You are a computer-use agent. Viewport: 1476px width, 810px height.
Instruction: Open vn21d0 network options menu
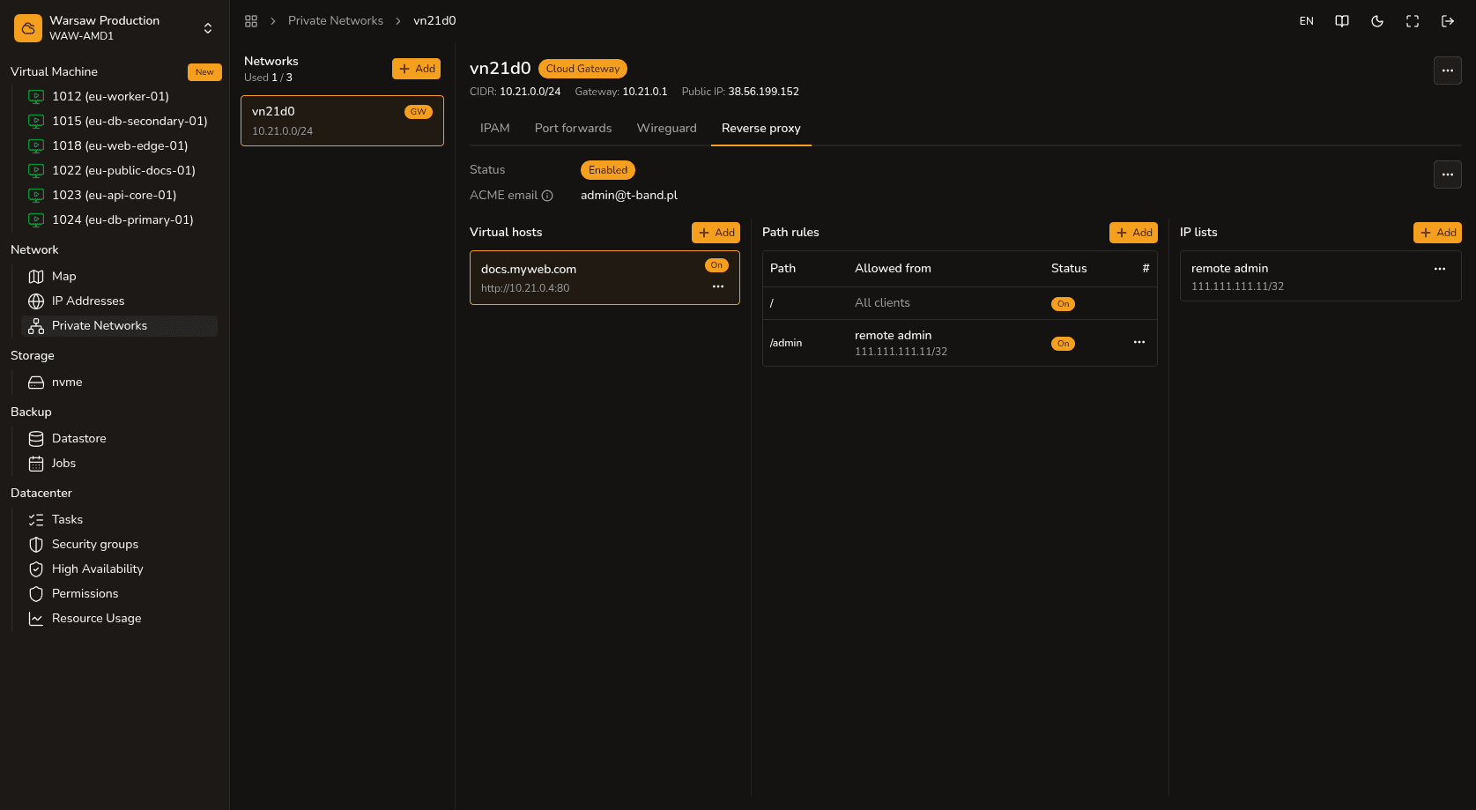(x=1448, y=71)
